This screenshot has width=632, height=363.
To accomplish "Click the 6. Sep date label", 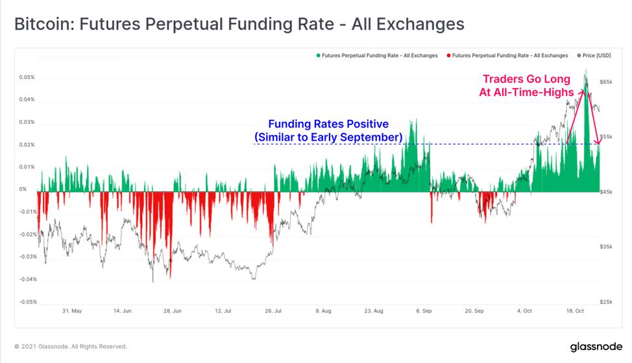I will pos(424,311).
